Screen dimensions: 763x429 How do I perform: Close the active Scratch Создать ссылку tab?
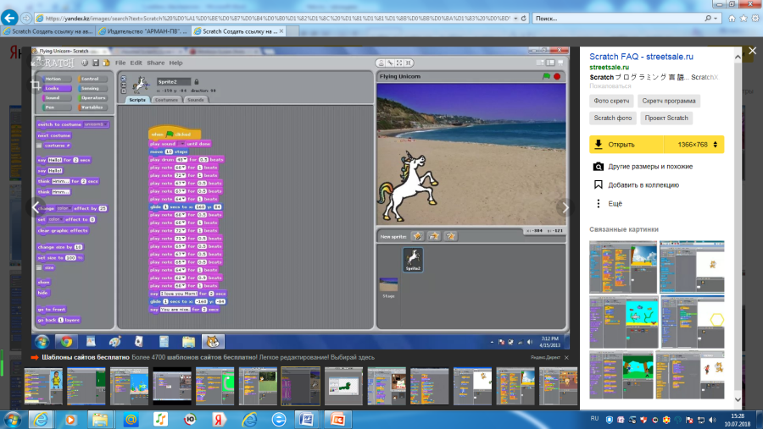pyautogui.click(x=281, y=31)
